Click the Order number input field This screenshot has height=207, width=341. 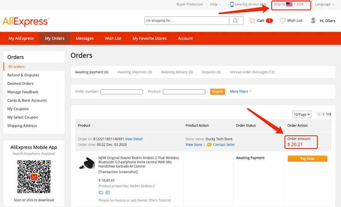click(122, 92)
